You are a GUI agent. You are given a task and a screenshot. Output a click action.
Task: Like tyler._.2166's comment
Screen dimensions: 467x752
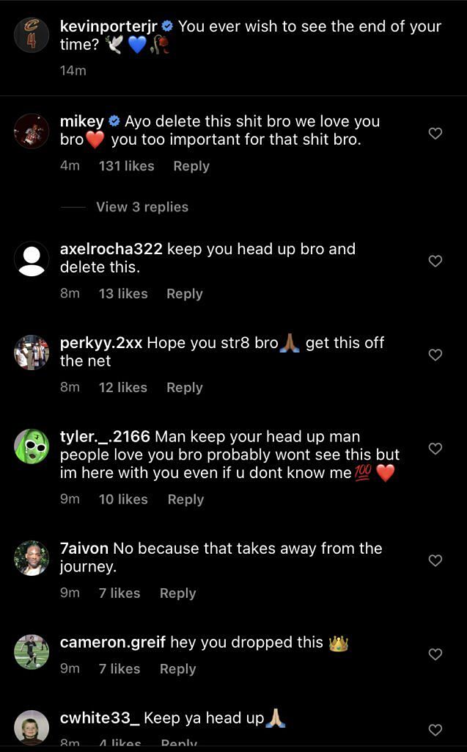pyautogui.click(x=435, y=448)
